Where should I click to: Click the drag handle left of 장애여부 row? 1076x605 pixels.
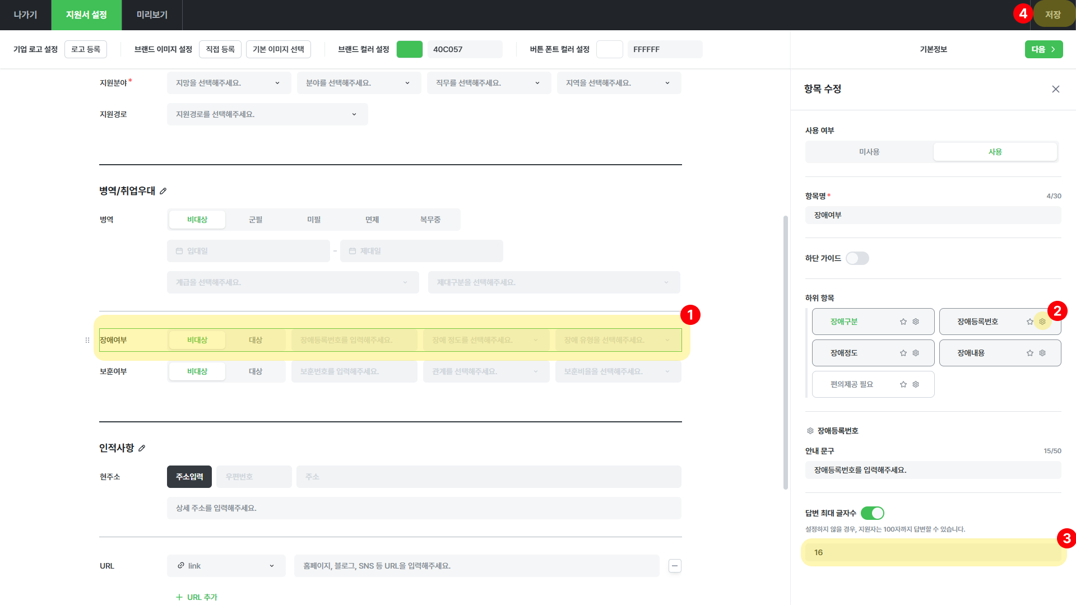87,340
